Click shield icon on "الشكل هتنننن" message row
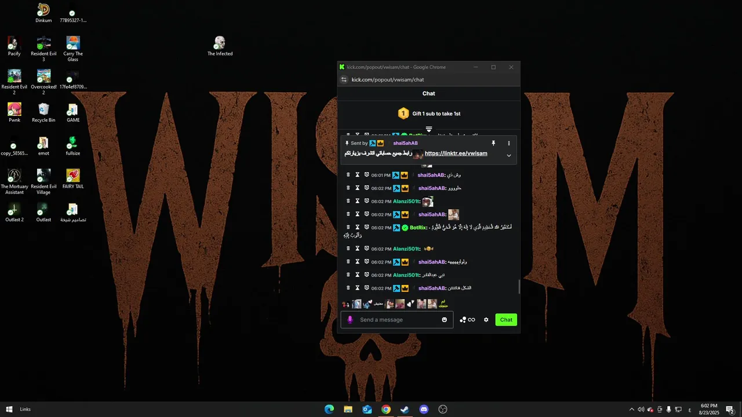 (367, 288)
